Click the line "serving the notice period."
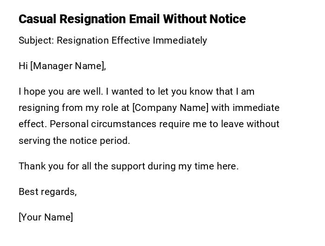 74,141
